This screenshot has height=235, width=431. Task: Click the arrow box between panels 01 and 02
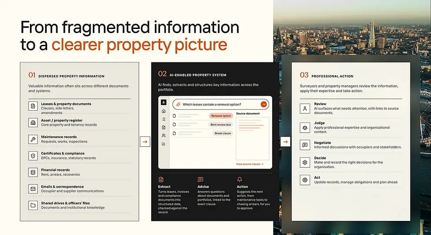pos(145,141)
